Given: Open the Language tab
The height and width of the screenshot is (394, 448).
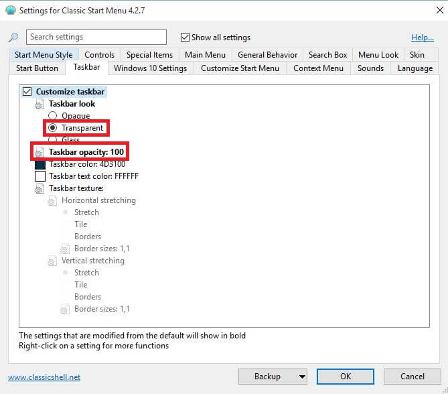Looking at the screenshot, I should (x=415, y=68).
